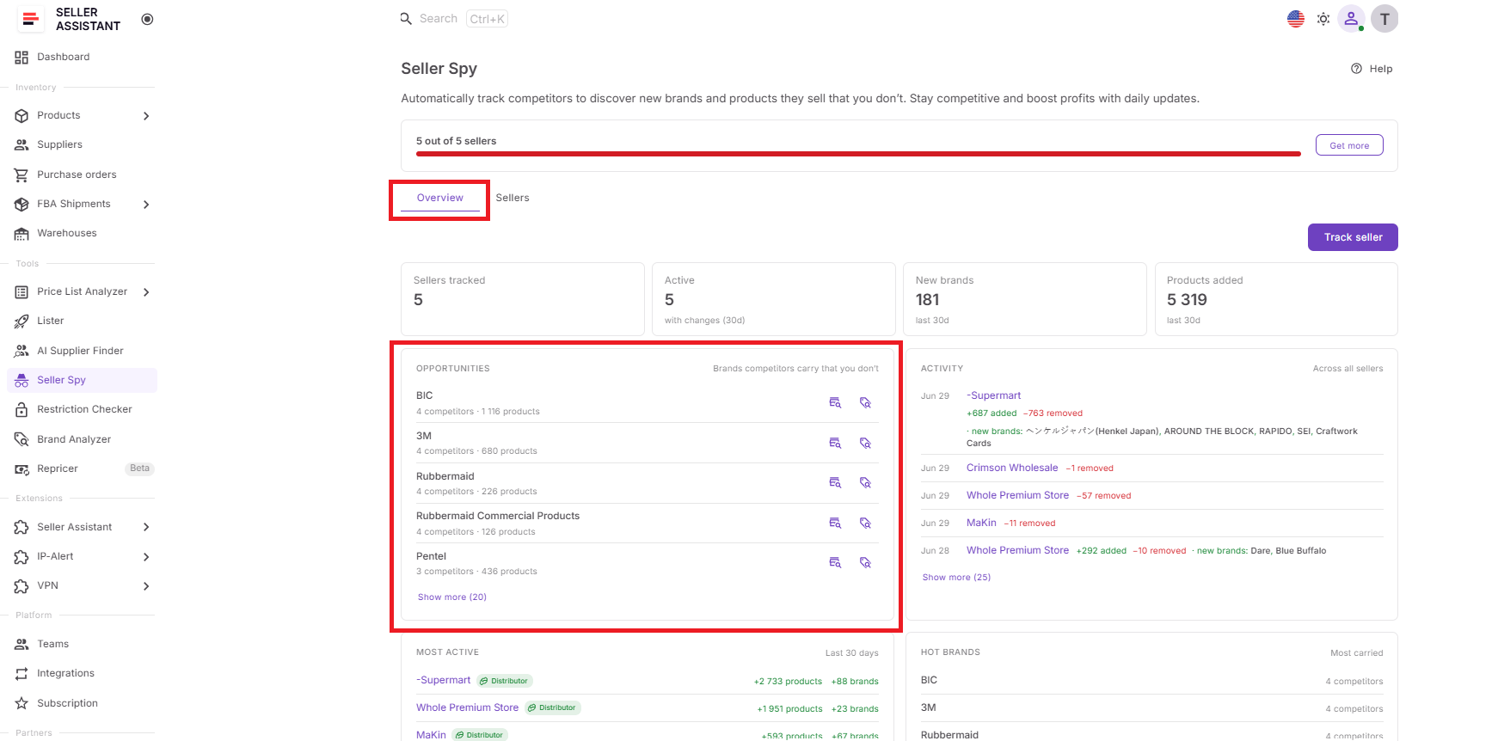The image size is (1498, 741).
Task: Click the Integrations arrows icon
Action: point(21,674)
